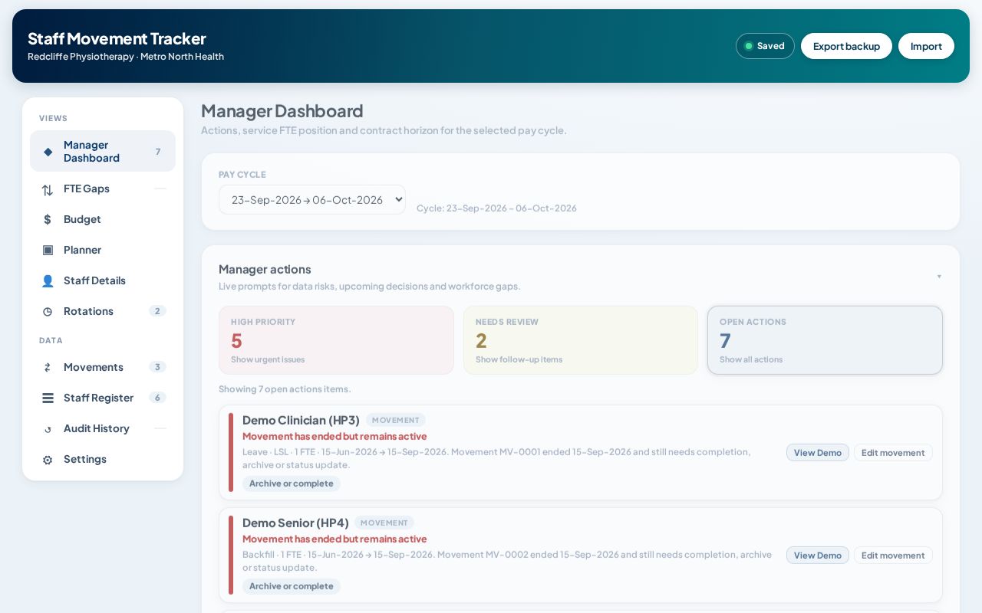
Task: Open the pay cycle dropdown
Action: 312,199
